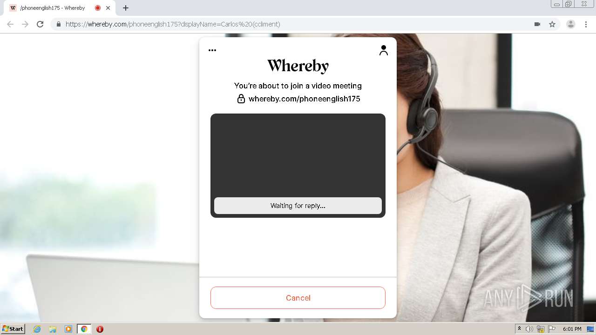Bookmark this page with the star icon

[x=552, y=24]
